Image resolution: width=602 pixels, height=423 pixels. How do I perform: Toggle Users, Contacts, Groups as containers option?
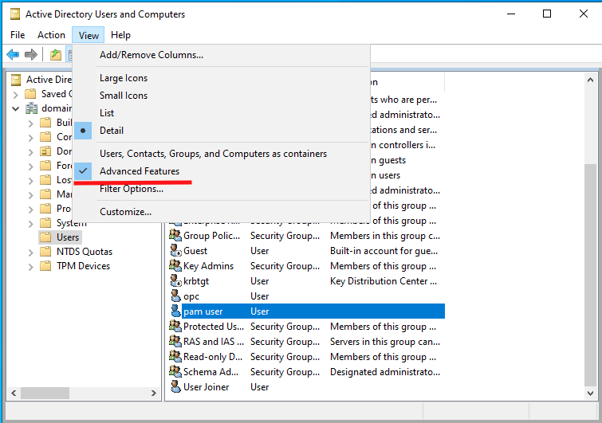pyautogui.click(x=221, y=154)
